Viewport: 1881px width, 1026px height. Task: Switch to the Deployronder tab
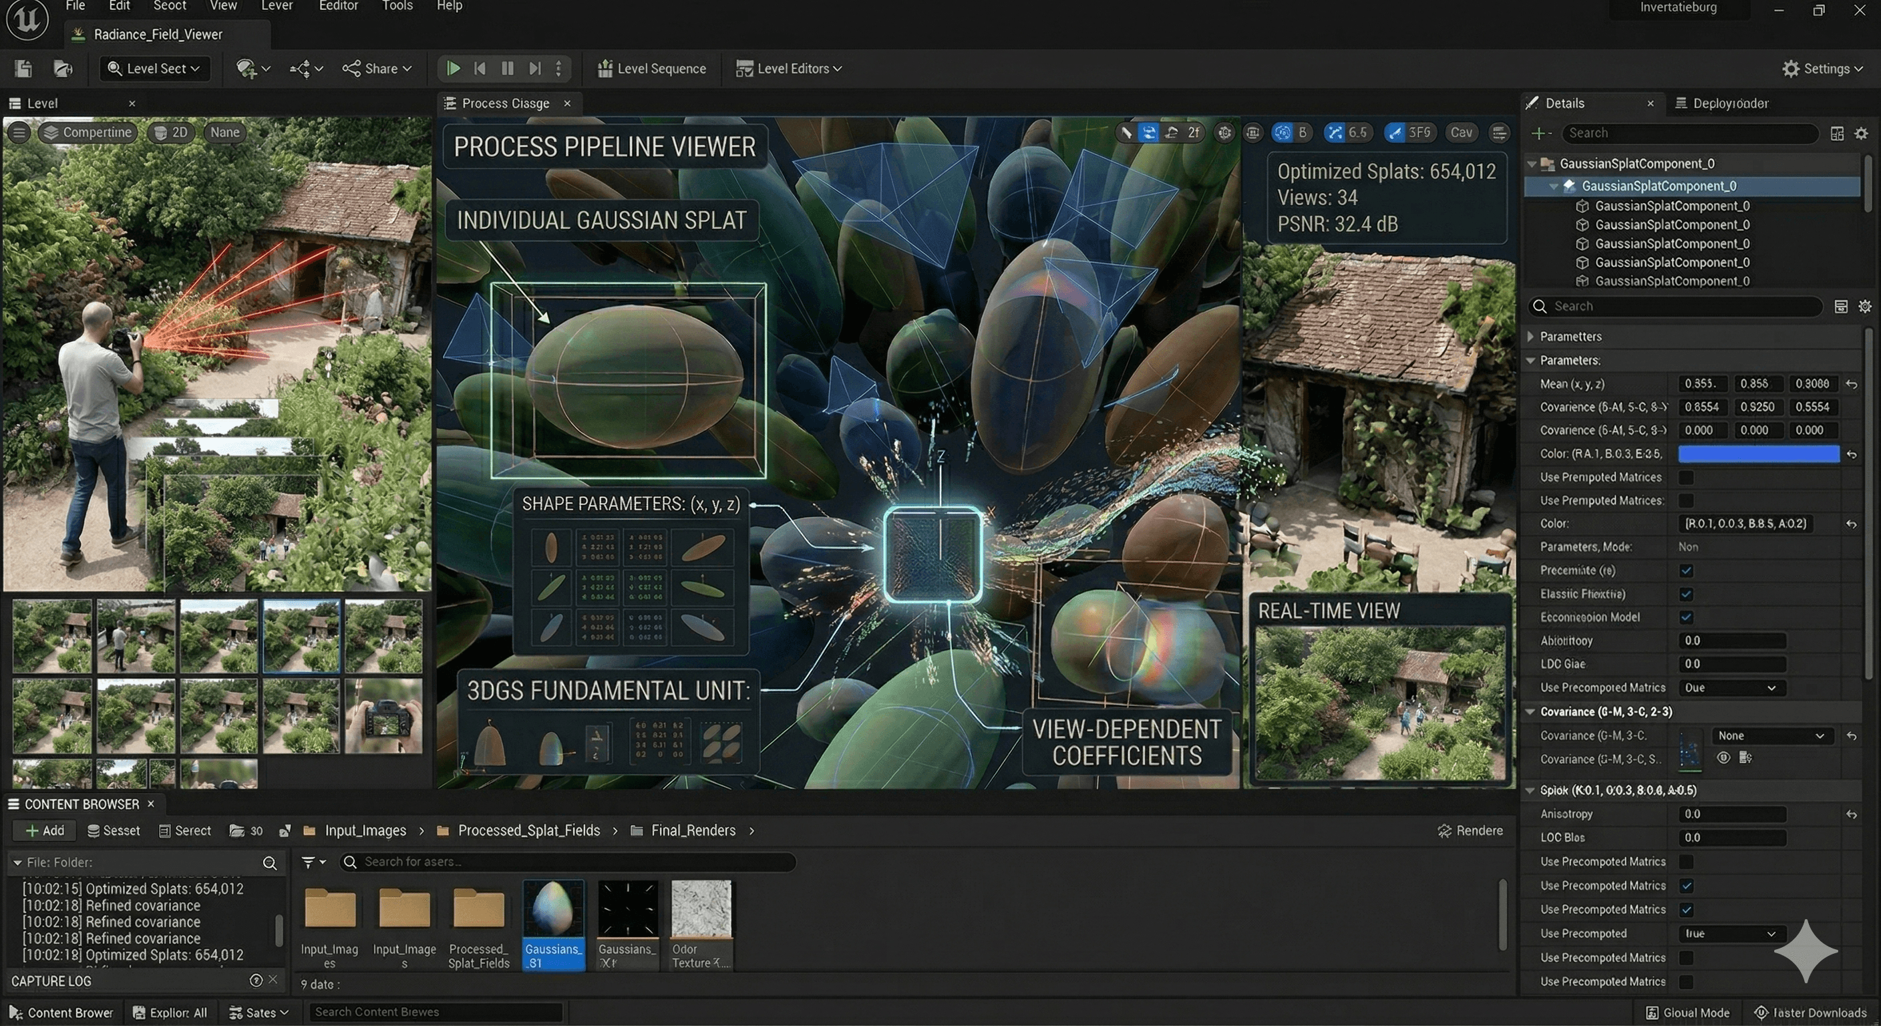tap(1722, 104)
